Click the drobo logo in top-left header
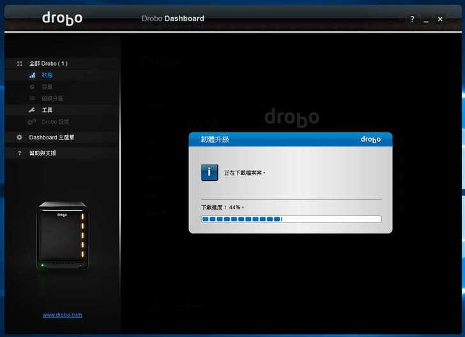This screenshot has height=337, width=465. pos(63,19)
